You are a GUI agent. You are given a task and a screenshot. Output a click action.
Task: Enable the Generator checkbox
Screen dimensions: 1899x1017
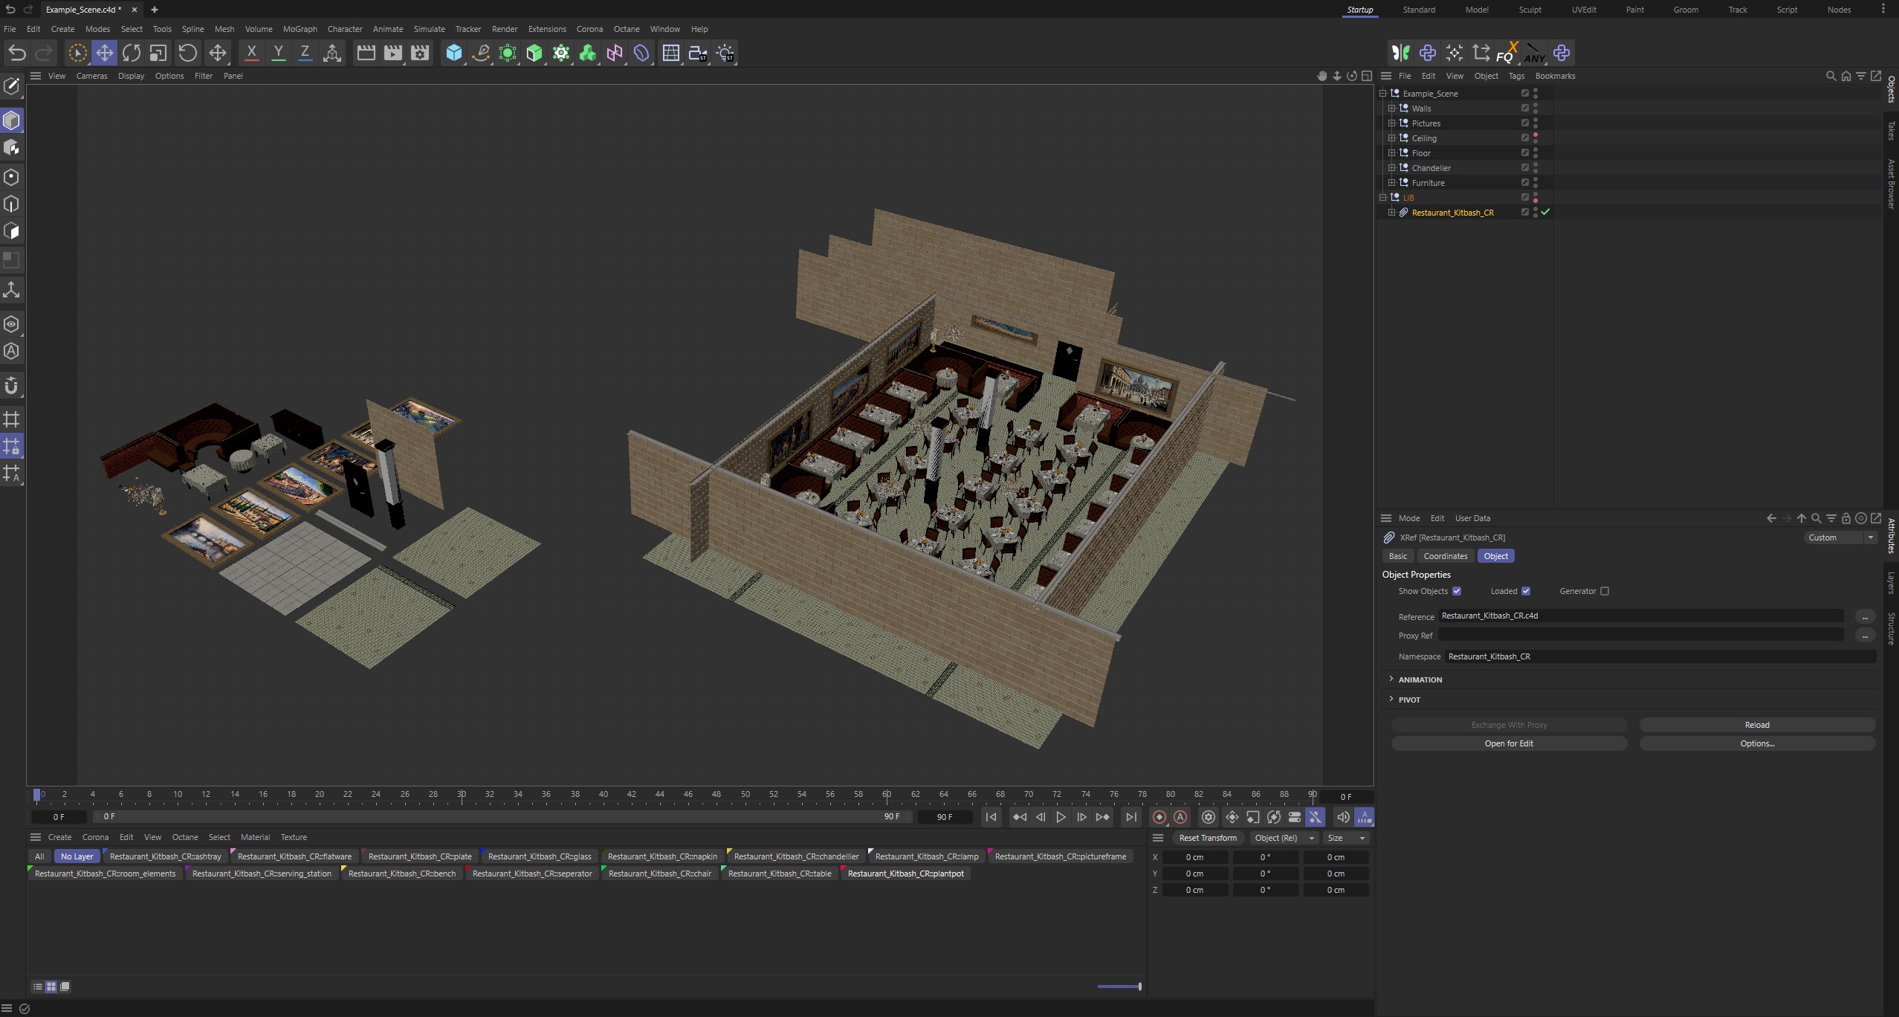click(1605, 592)
